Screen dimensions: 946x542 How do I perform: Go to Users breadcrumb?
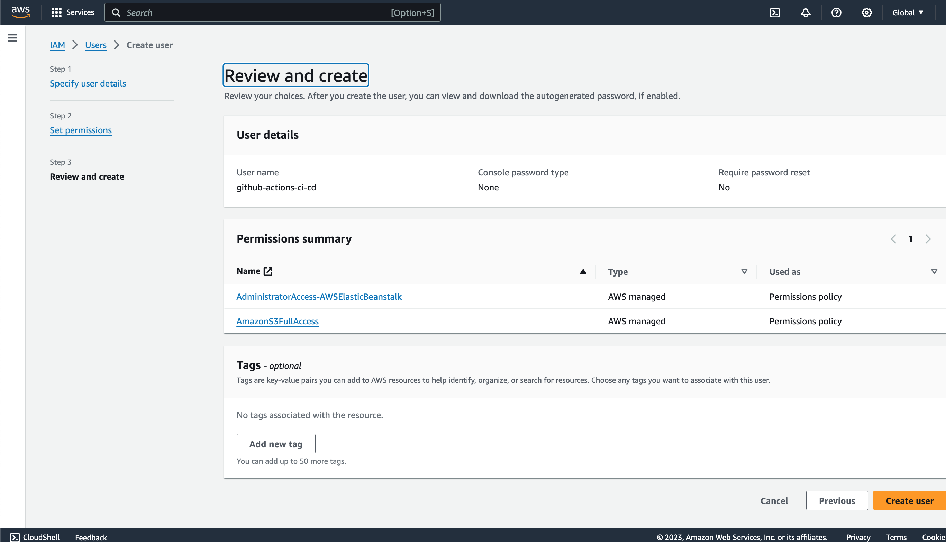(x=95, y=45)
